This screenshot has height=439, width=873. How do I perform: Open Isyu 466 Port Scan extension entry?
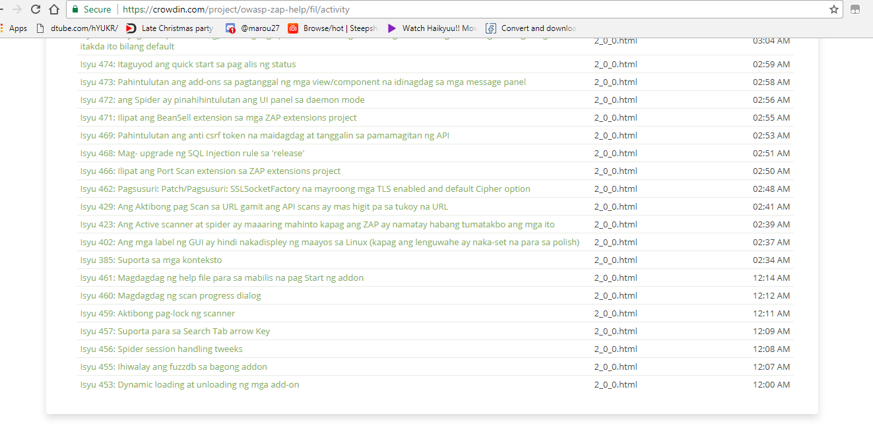[210, 171]
